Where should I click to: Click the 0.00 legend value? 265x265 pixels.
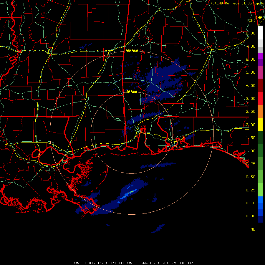pos(251,216)
